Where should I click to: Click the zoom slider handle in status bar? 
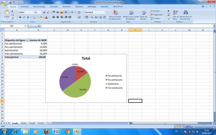[204, 126]
